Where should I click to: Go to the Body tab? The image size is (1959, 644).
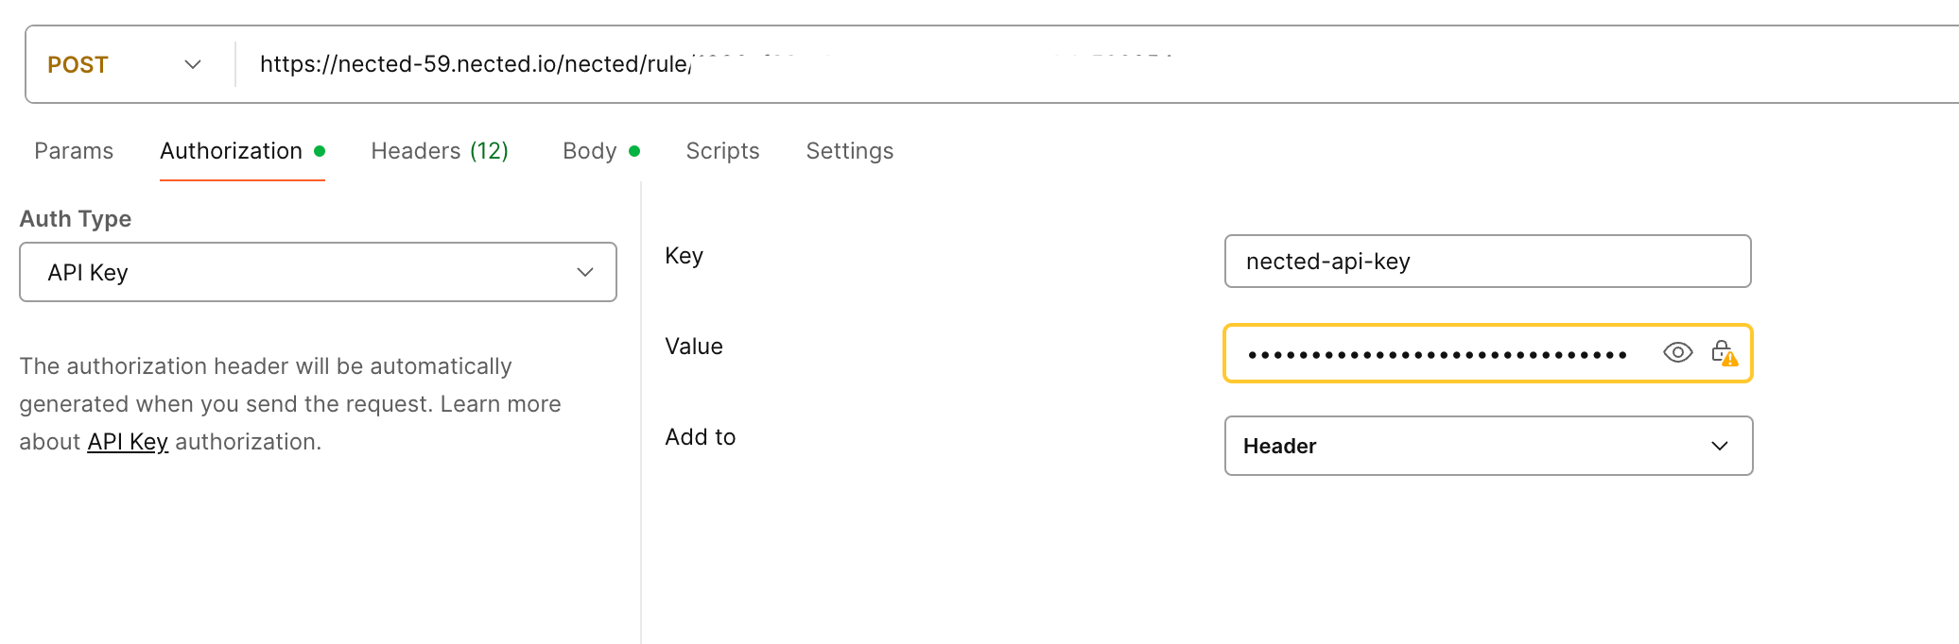click(x=590, y=151)
